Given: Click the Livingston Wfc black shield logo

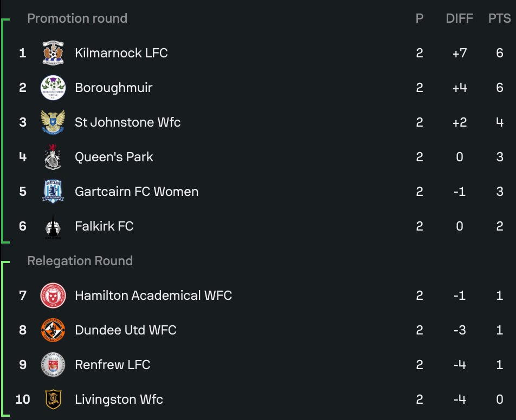Looking at the screenshot, I should (x=53, y=399).
